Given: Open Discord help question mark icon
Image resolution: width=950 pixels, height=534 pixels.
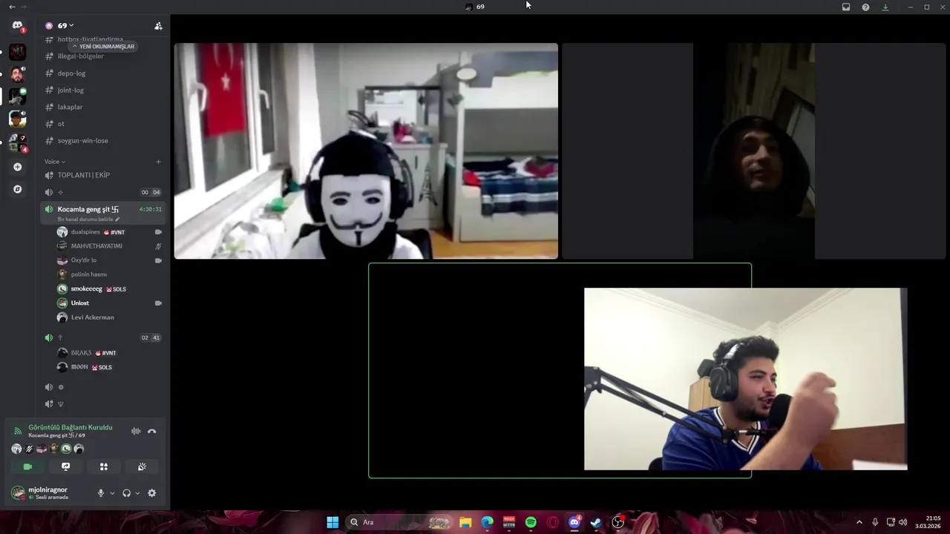Looking at the screenshot, I should click(865, 7).
